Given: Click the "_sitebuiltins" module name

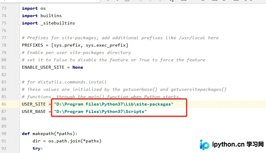Looking at the screenshot, I should [x=58, y=23].
